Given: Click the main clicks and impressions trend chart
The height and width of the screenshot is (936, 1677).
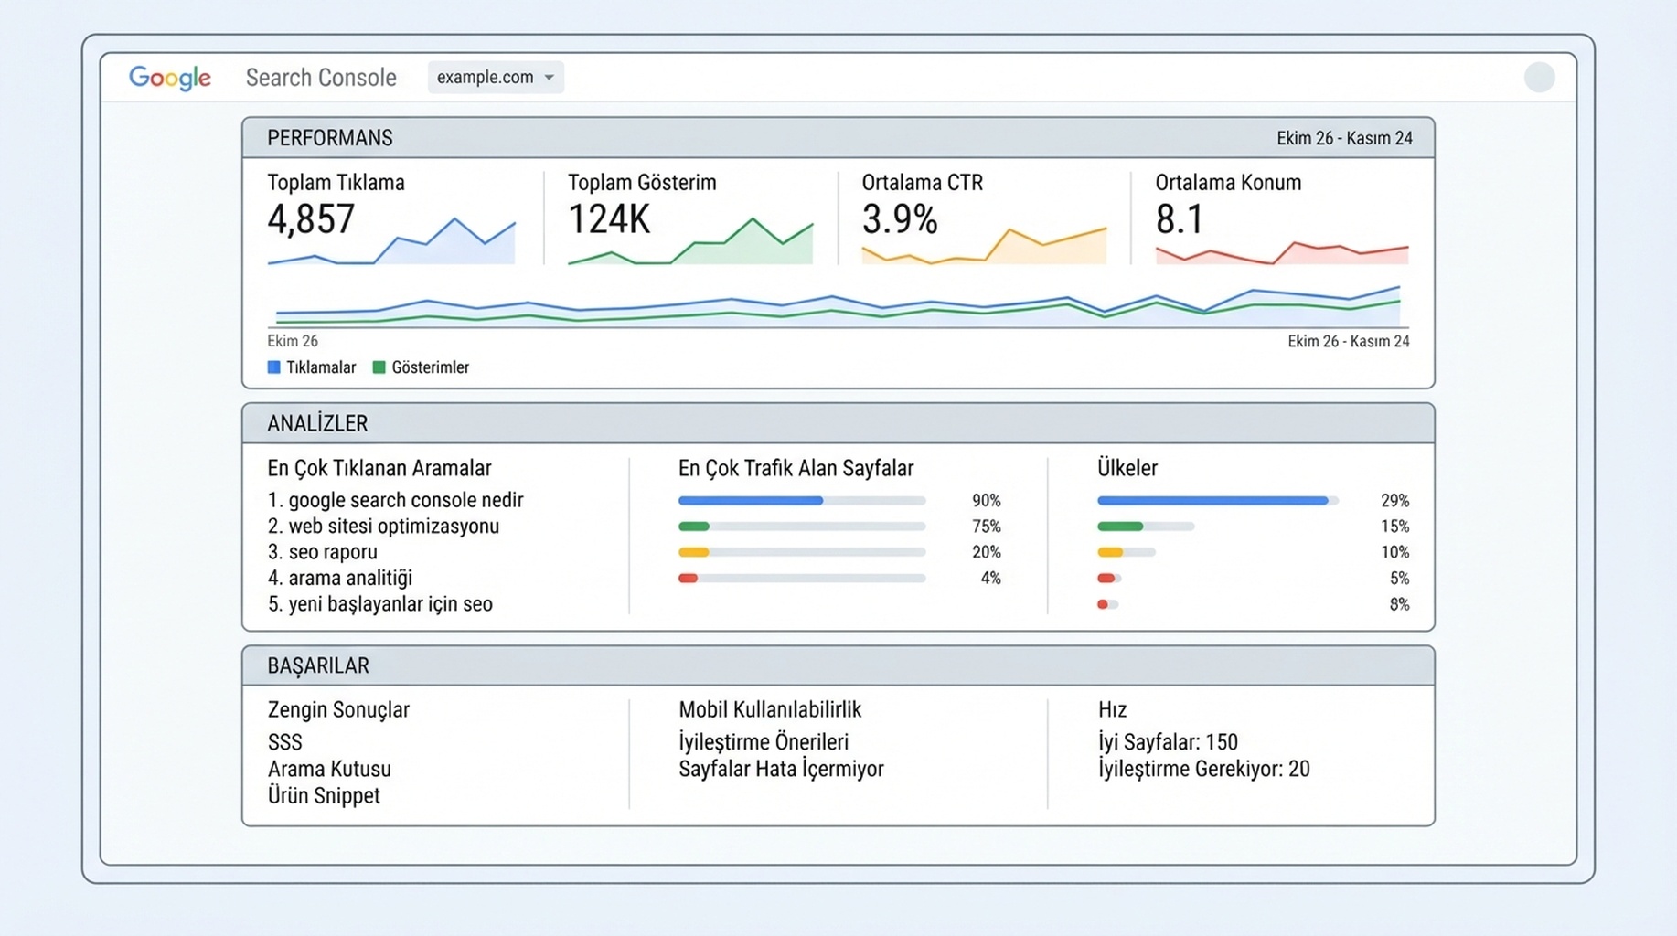Looking at the screenshot, I should click(838, 306).
